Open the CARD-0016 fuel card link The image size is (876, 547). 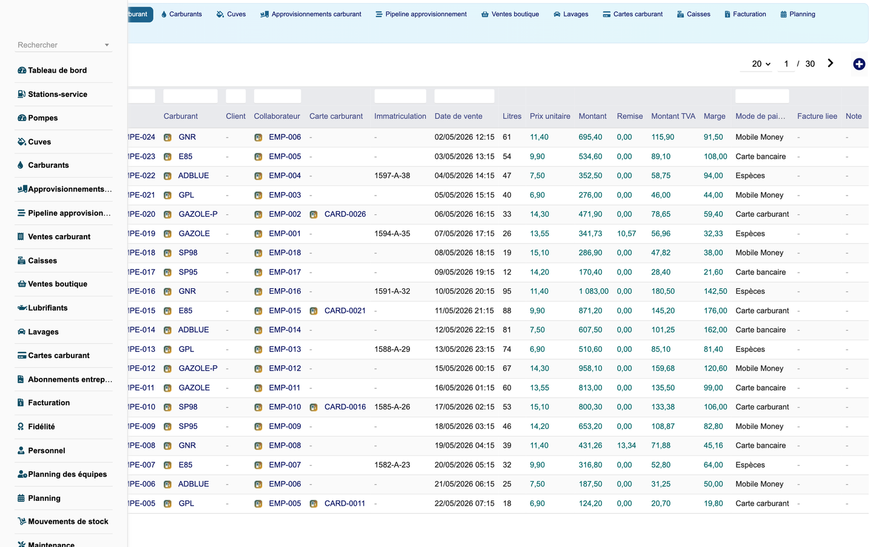pos(345,407)
